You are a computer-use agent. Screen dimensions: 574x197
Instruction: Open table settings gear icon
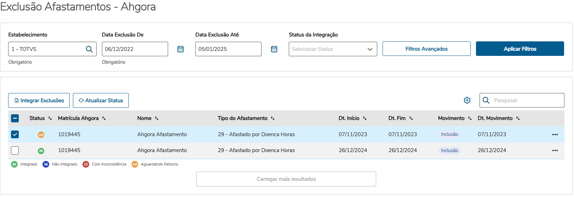[x=467, y=100]
